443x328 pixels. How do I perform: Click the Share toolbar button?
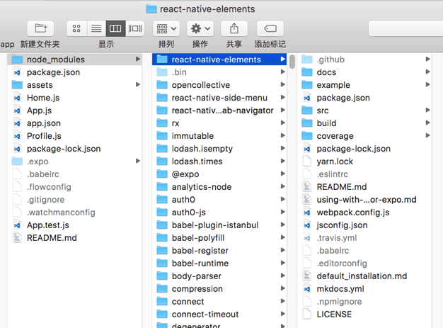click(x=234, y=28)
